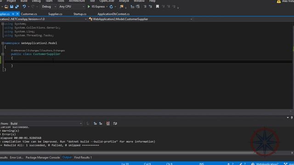Decrease line indent icon
294x165 pixels.
145,7
